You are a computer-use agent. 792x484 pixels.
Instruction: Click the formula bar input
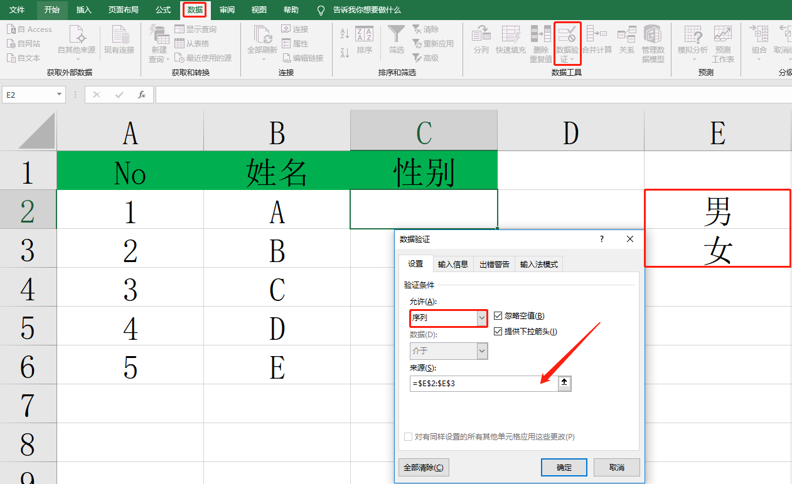point(473,95)
